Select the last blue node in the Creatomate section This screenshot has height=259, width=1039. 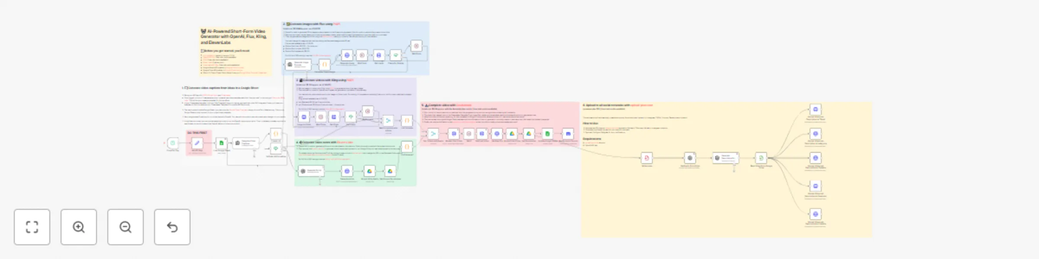coord(568,134)
